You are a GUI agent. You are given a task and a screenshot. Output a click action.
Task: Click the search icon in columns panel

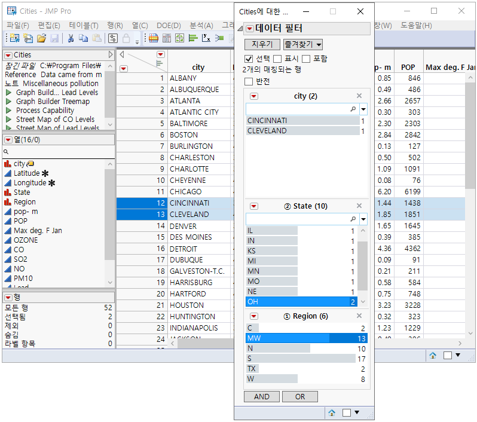click(6, 151)
